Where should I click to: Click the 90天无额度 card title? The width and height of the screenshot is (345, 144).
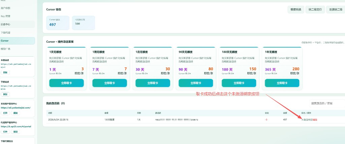click(186, 52)
